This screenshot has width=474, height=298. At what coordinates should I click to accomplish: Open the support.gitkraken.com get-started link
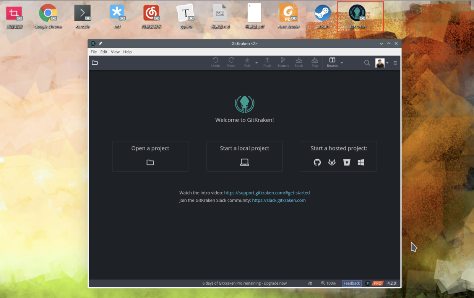[x=267, y=193]
